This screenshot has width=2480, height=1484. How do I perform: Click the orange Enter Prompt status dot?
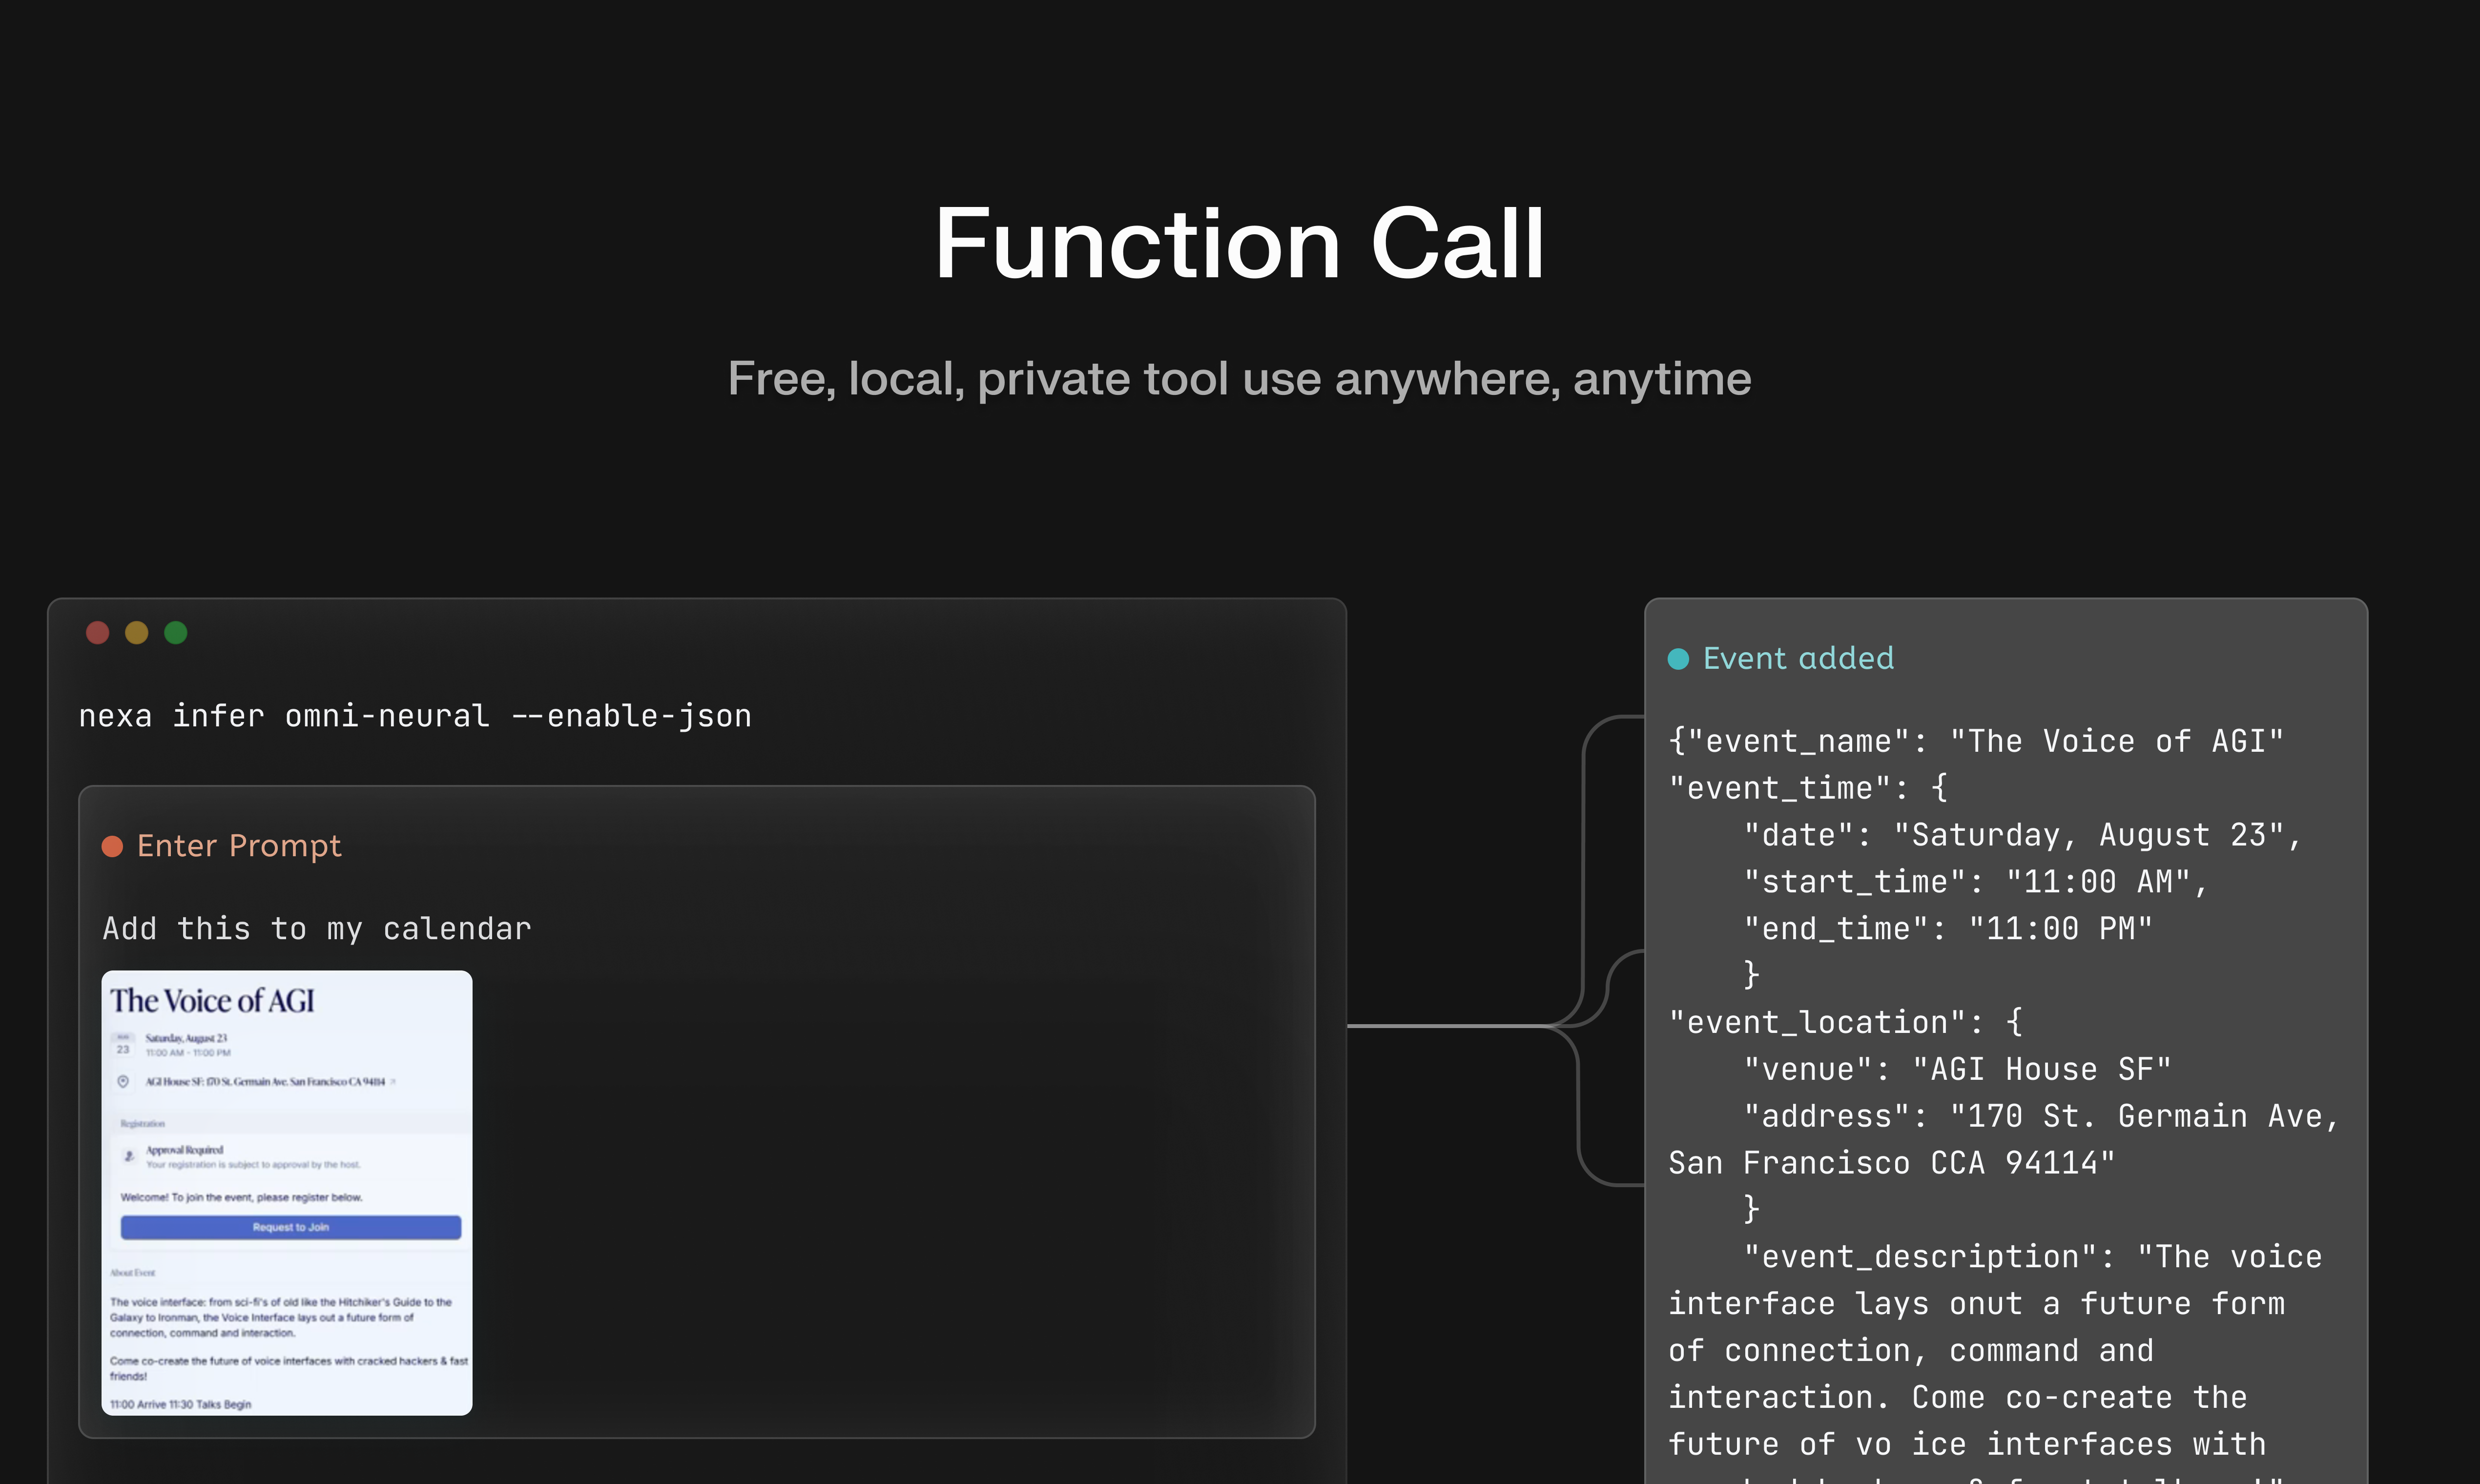[113, 845]
